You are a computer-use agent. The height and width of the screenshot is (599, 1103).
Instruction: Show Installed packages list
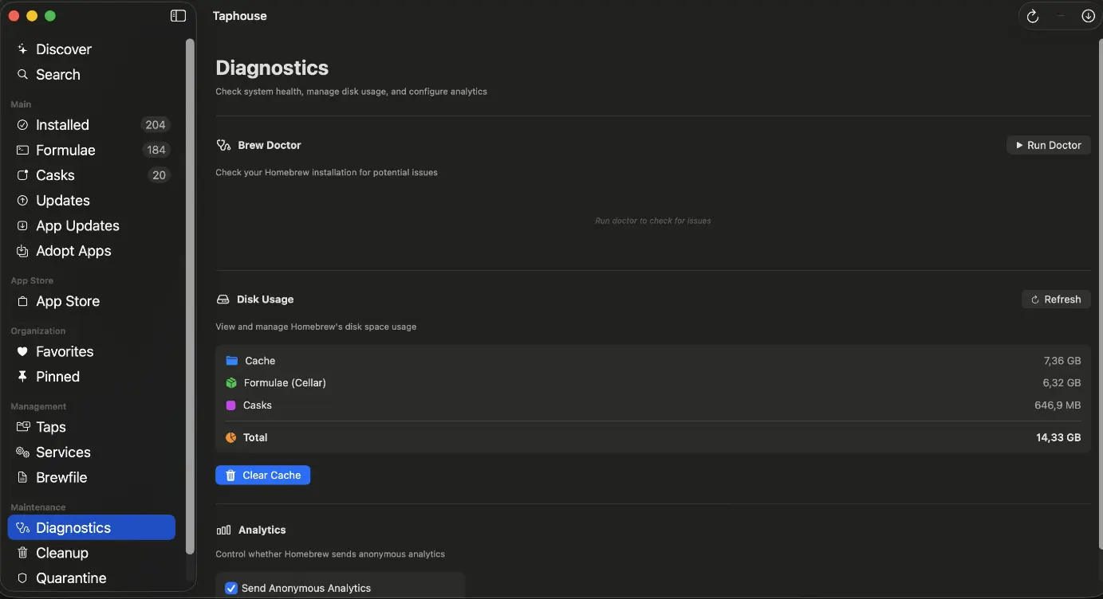click(92, 125)
